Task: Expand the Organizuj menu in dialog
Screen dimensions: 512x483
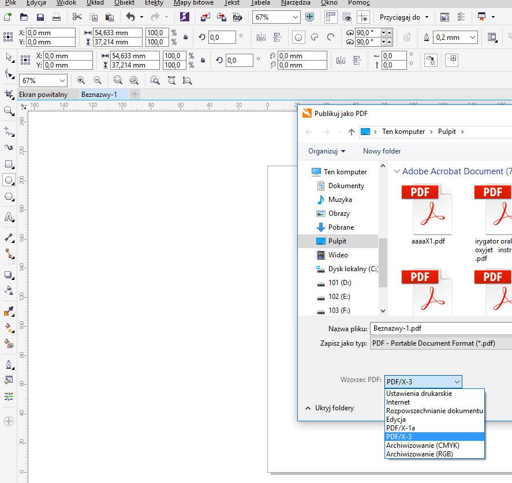Action: (x=327, y=151)
